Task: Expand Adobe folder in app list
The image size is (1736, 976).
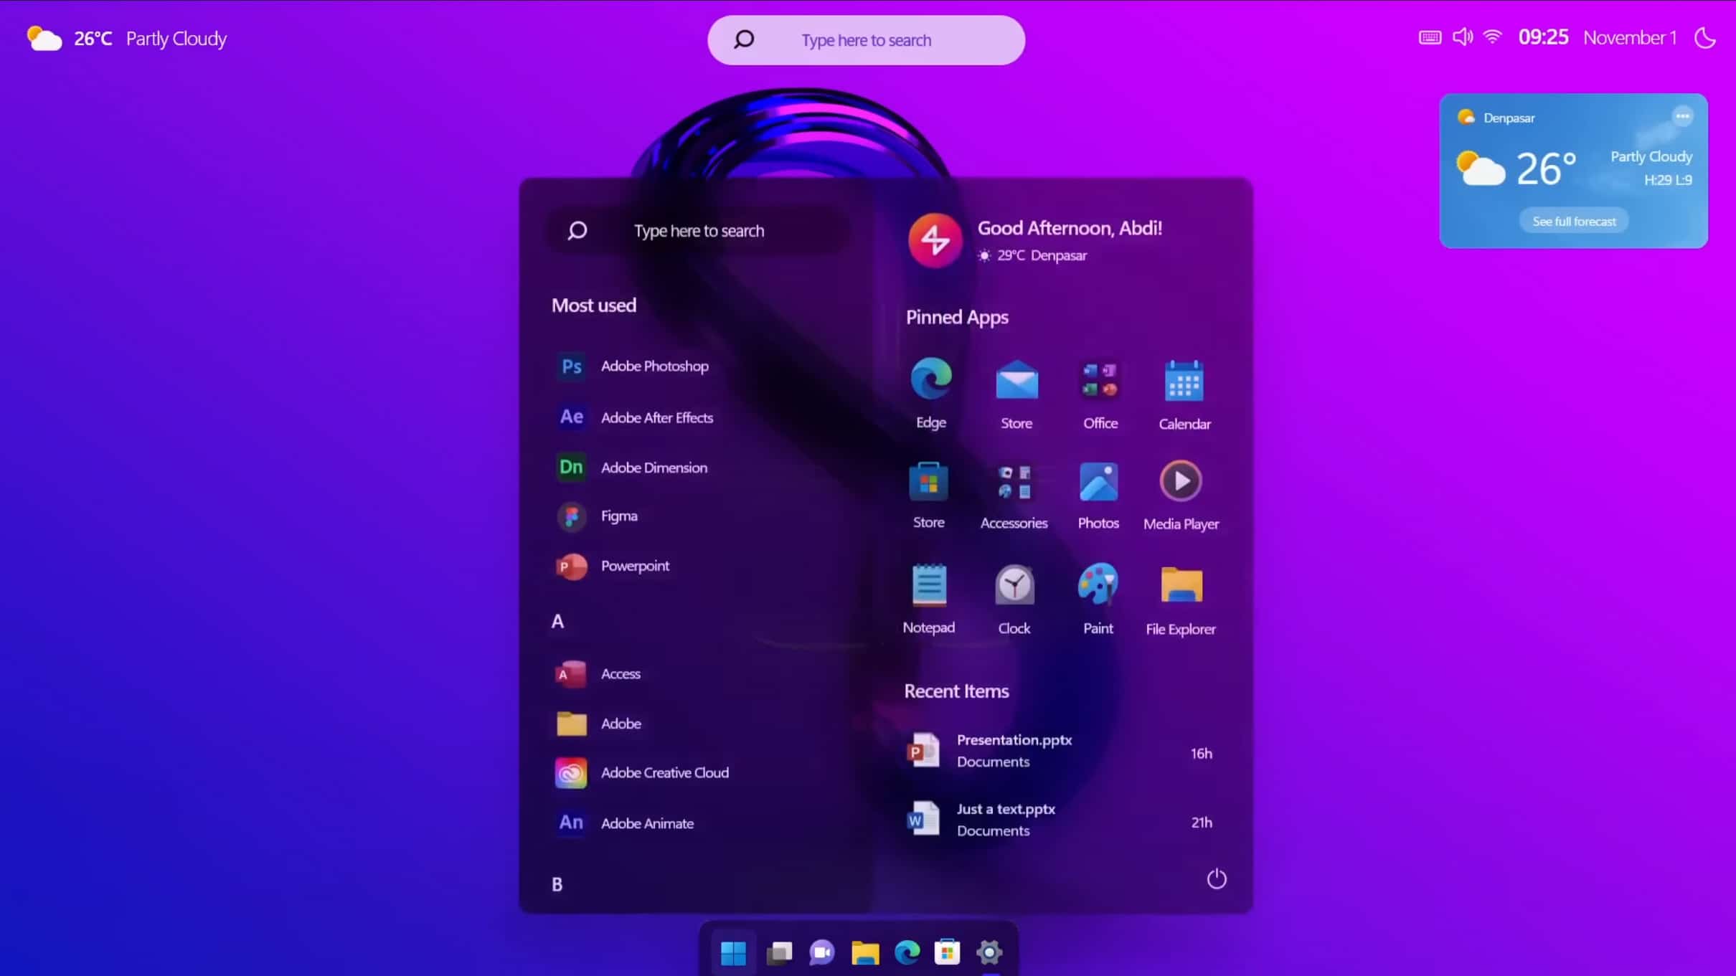Action: click(621, 724)
